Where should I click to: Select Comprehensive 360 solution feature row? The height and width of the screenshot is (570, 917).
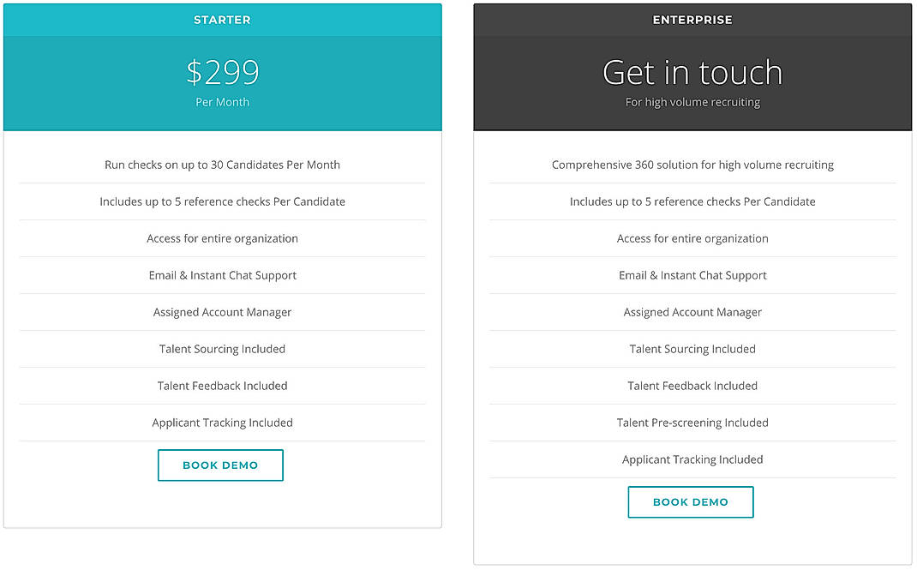[x=692, y=165]
